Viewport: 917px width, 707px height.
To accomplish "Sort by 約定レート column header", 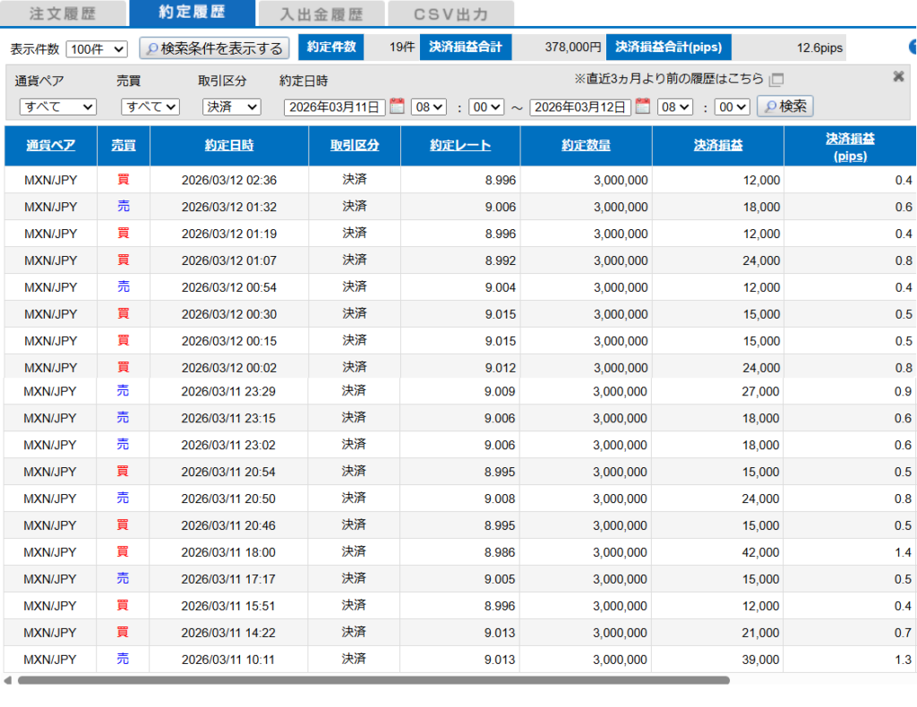I will point(459,146).
